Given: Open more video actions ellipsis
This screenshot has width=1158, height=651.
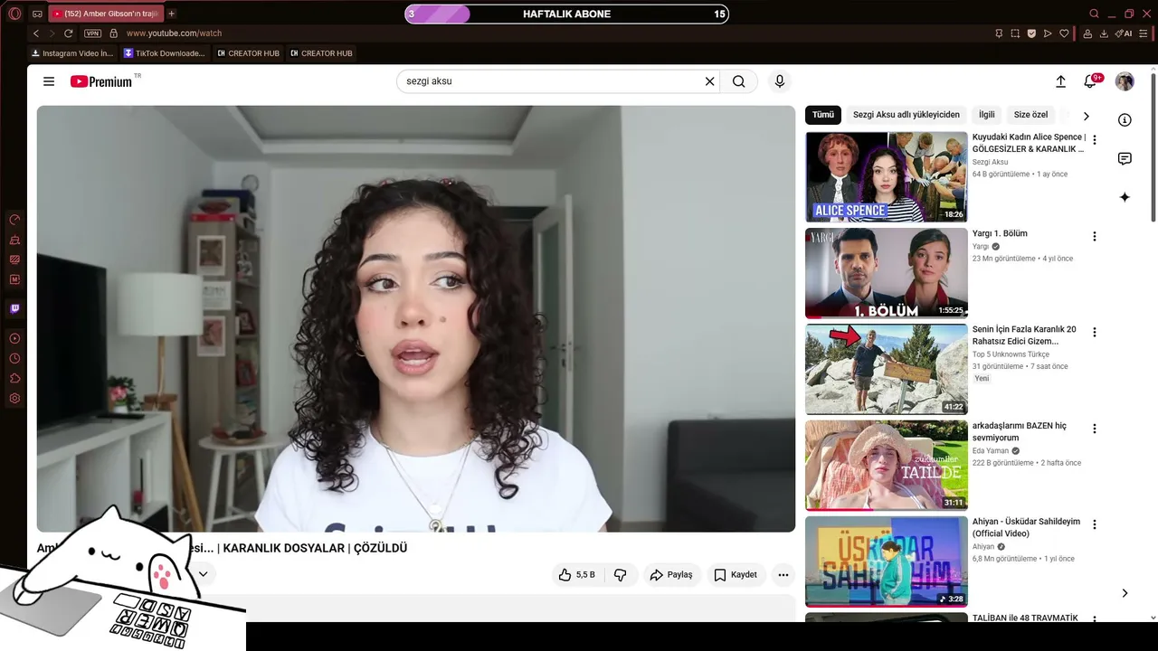Looking at the screenshot, I should click(783, 575).
